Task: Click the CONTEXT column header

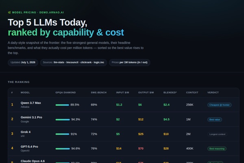Action: tap(192, 93)
